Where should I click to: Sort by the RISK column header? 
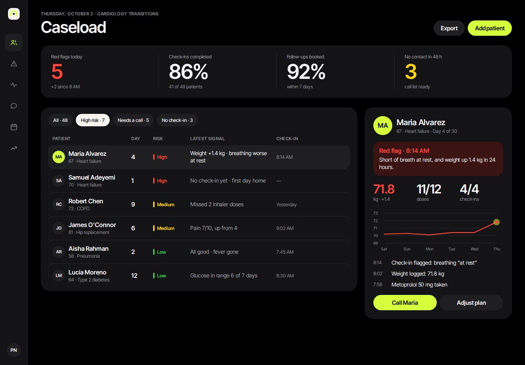[x=158, y=139]
